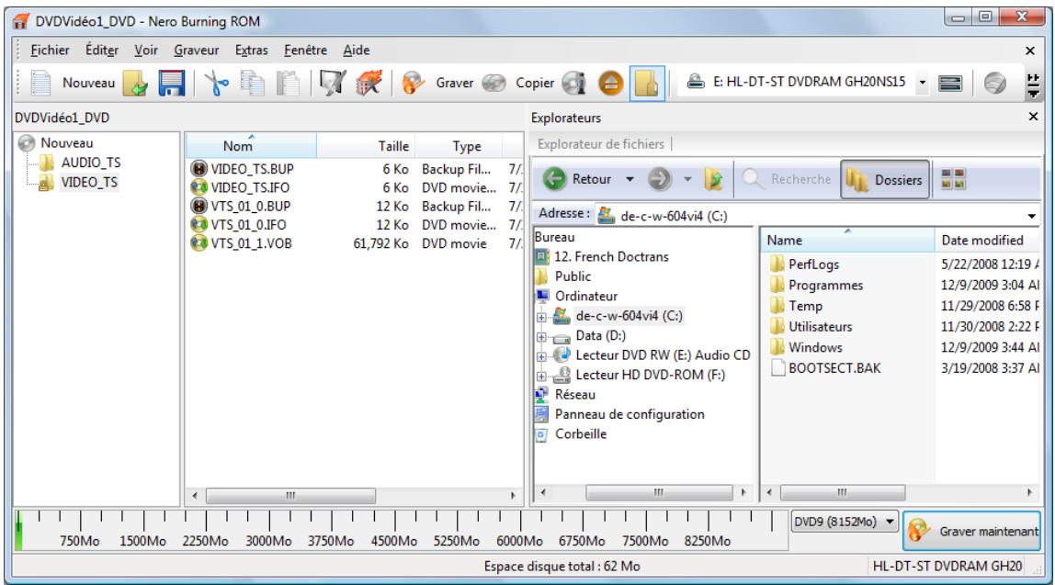Expand Lecteur HD DVD-ROM (F:) node
The height and width of the screenshot is (585, 1055).
[541, 376]
